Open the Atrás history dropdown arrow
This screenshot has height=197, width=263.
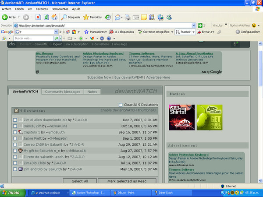pos(19,17)
